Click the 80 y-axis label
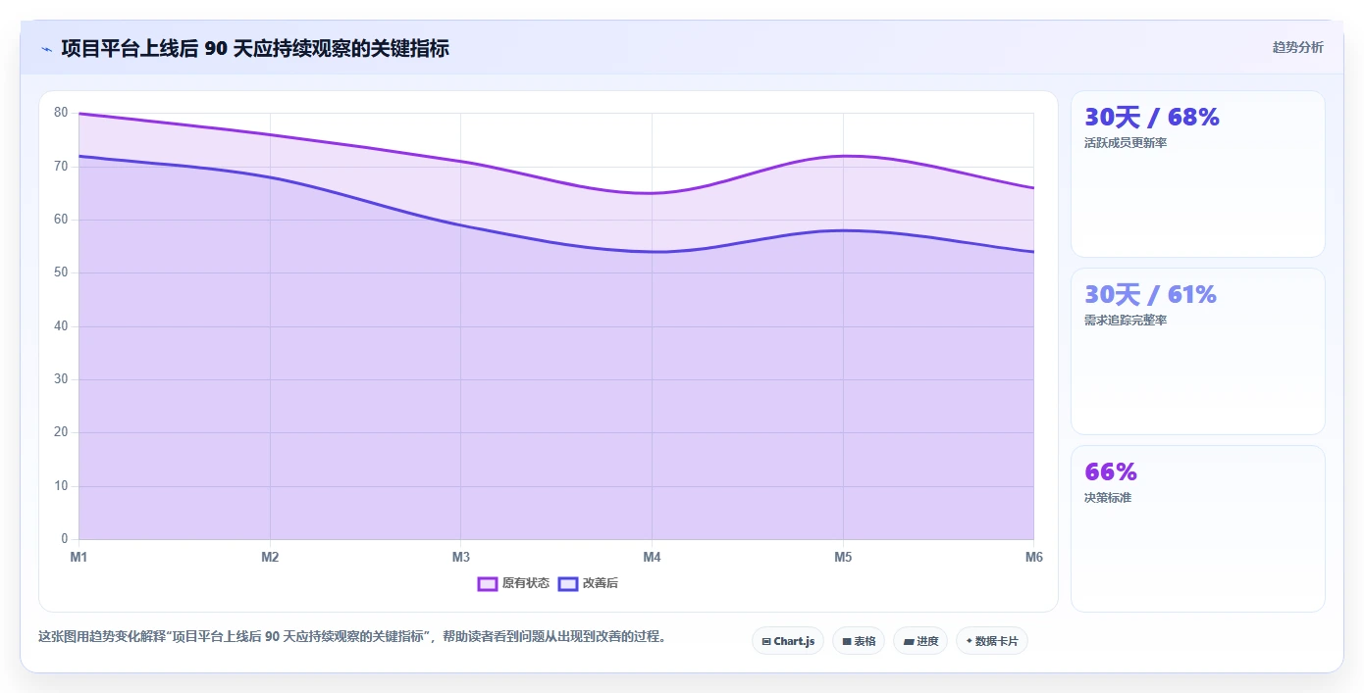Viewport: 1364px width, 693px height. 61,113
